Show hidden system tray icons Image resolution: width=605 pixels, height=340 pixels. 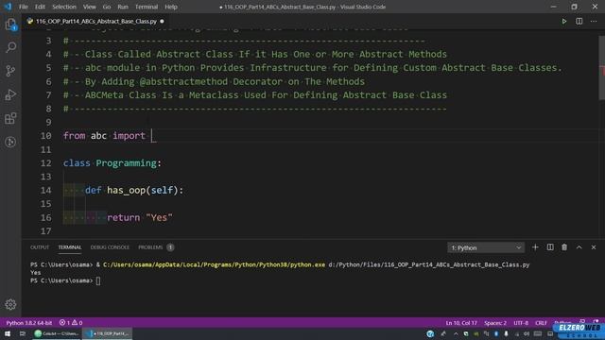point(456,333)
